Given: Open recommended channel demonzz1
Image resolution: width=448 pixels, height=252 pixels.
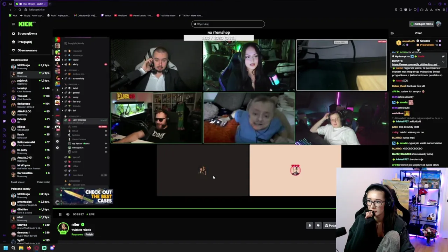Looking at the screenshot, I should 30,234.
